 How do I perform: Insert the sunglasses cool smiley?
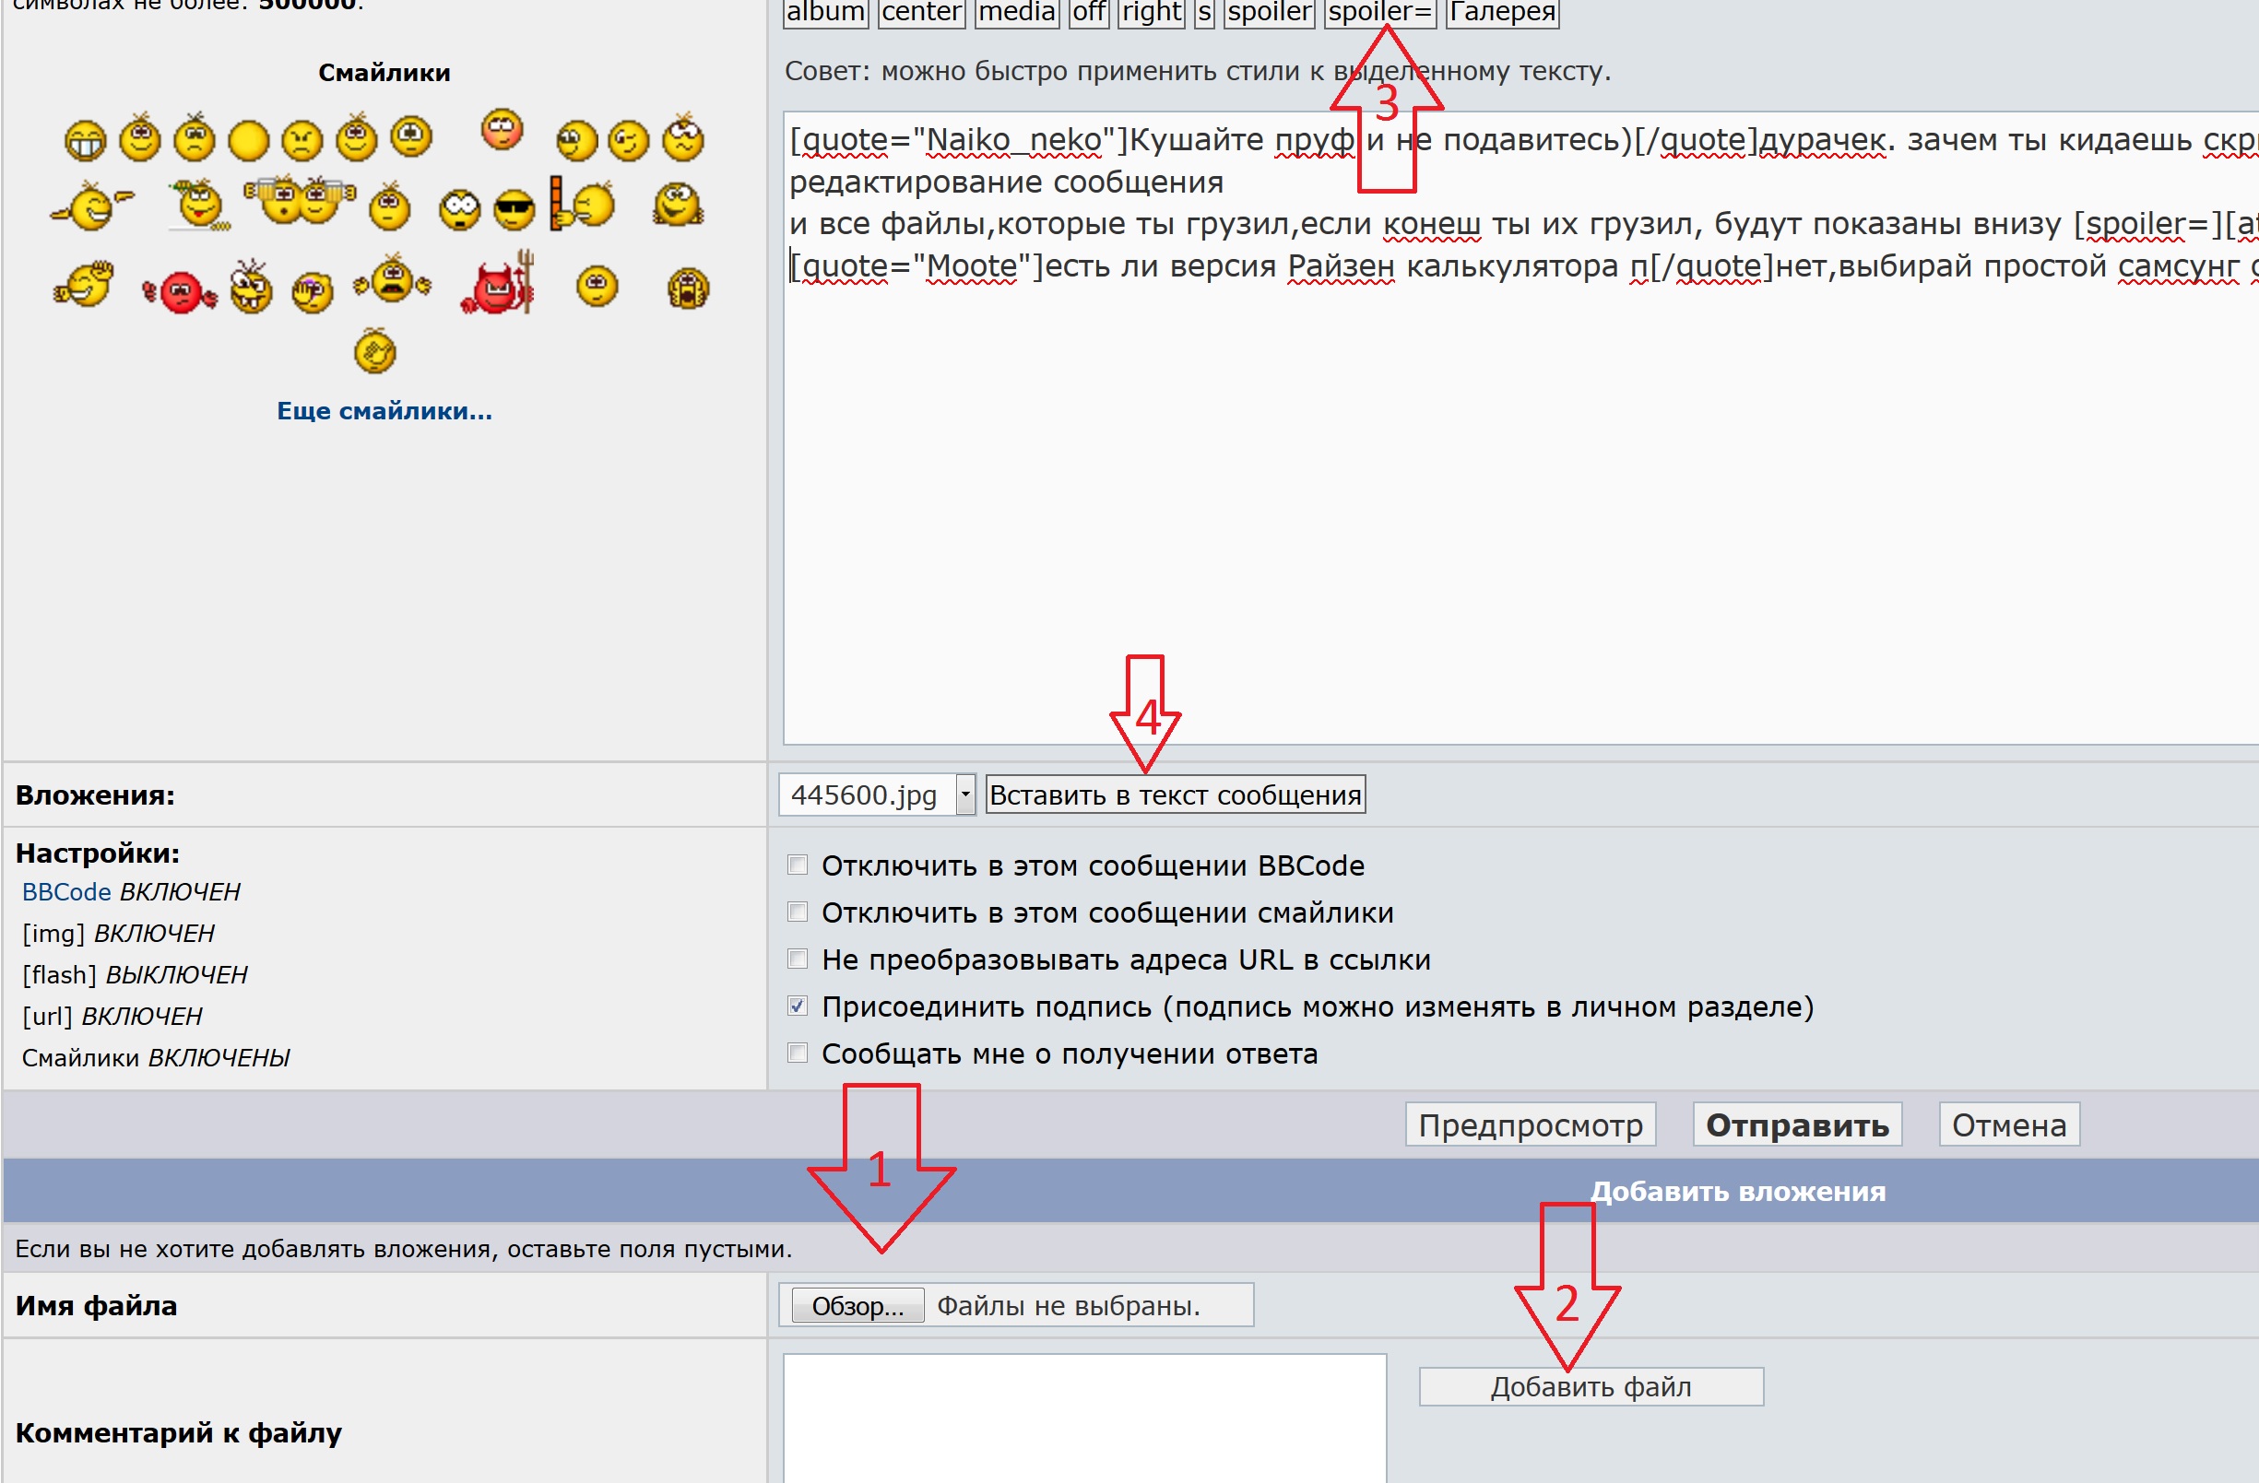coord(514,208)
